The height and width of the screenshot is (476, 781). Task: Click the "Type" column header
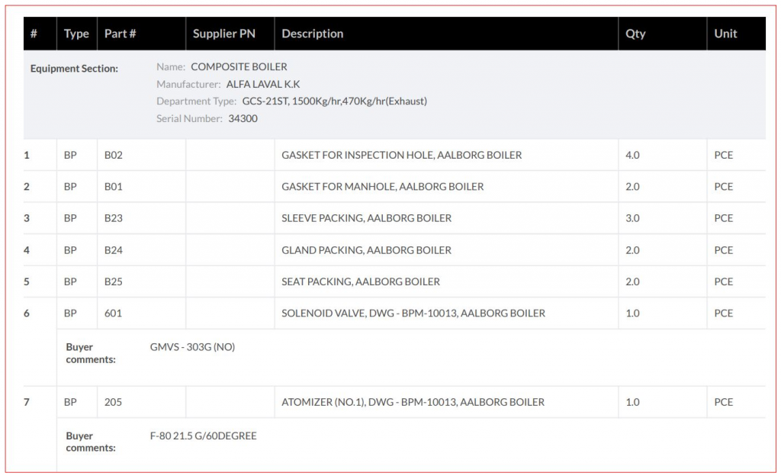coord(76,34)
